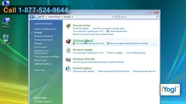Click the search magnifier icon

click(x=157, y=17)
